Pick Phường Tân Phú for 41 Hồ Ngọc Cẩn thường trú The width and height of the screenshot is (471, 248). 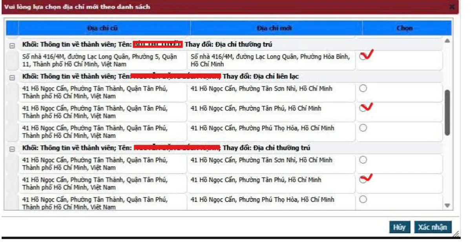click(x=363, y=179)
